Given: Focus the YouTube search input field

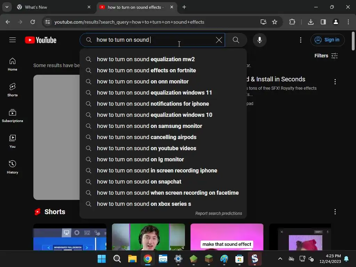Looking at the screenshot, I should (x=152, y=40).
